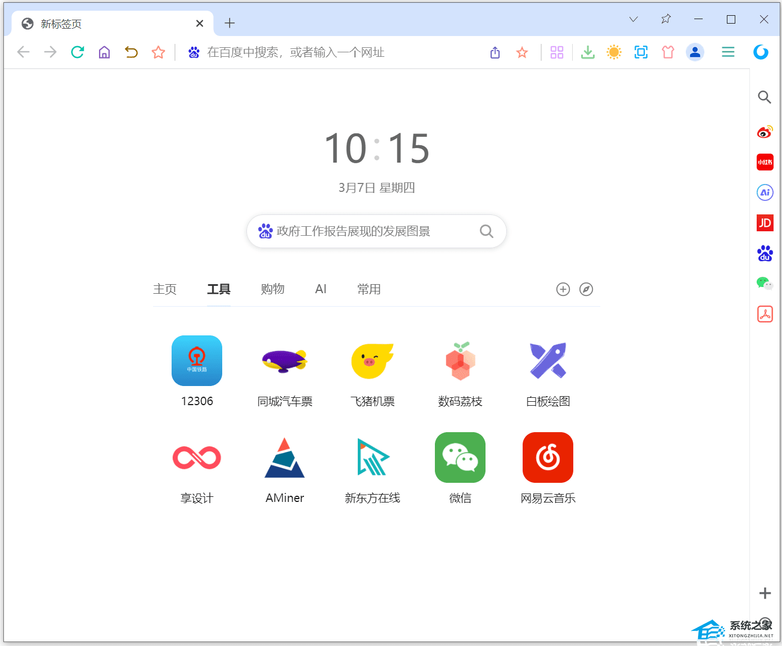Go to the home page icon
The image size is (782, 646).
pyautogui.click(x=104, y=52)
